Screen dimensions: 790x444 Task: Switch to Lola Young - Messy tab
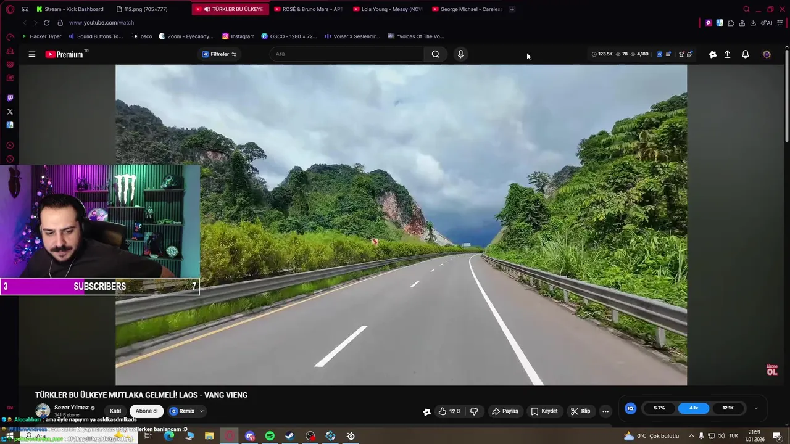point(388,9)
